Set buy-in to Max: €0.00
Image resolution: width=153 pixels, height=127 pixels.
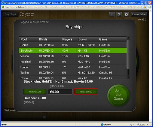coord(86,92)
